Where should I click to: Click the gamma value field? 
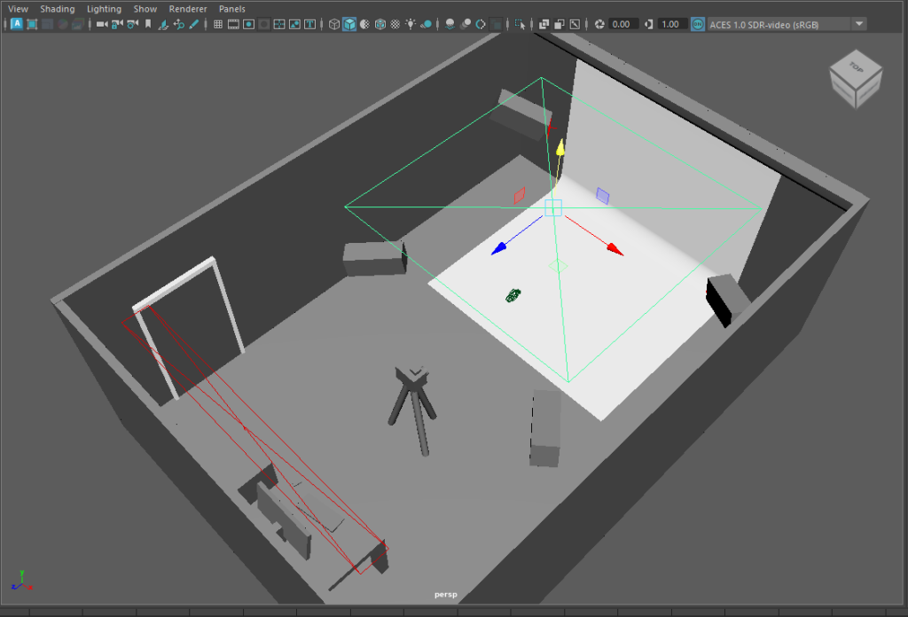(671, 24)
